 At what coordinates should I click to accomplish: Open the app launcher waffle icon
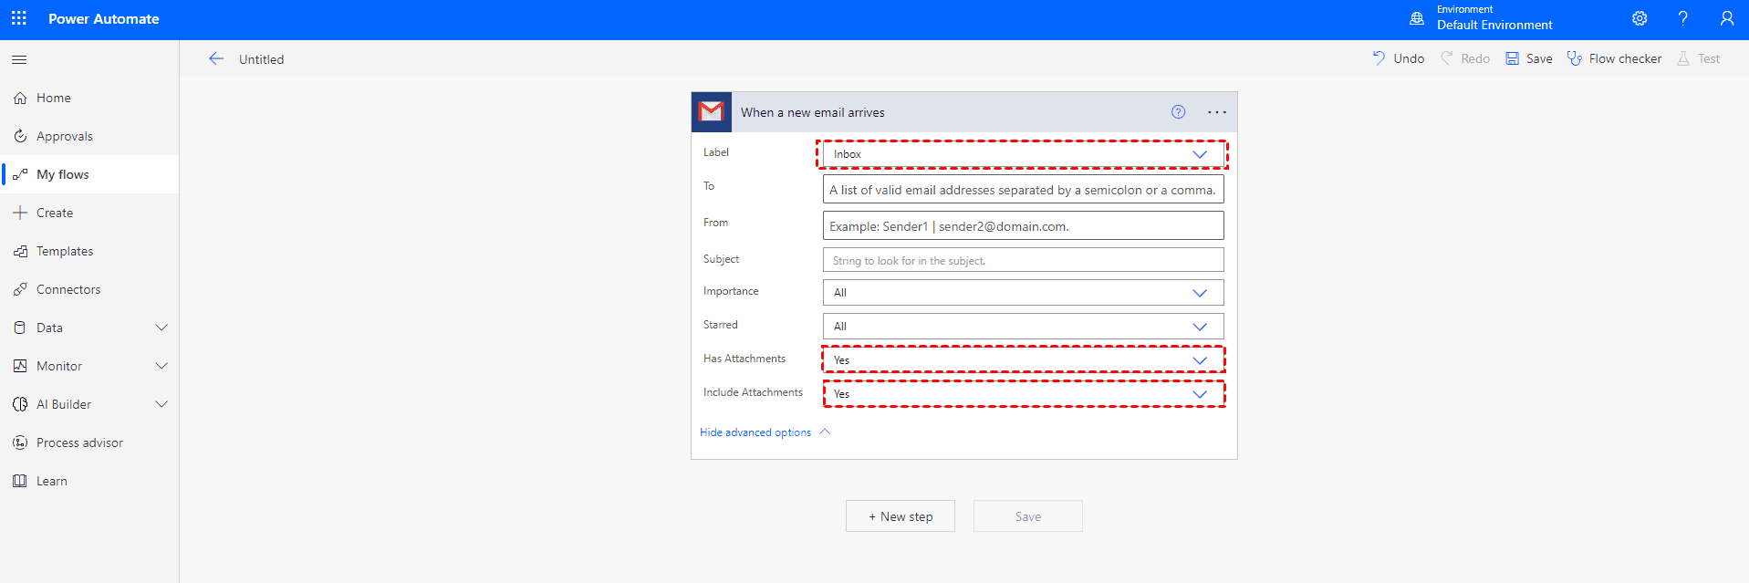pyautogui.click(x=19, y=18)
